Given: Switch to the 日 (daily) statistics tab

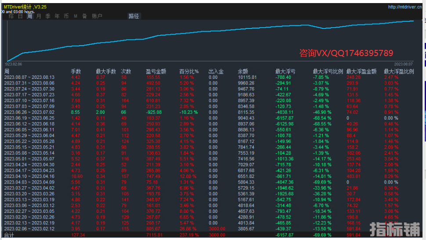Looking at the screenshot, I should coord(20,16).
